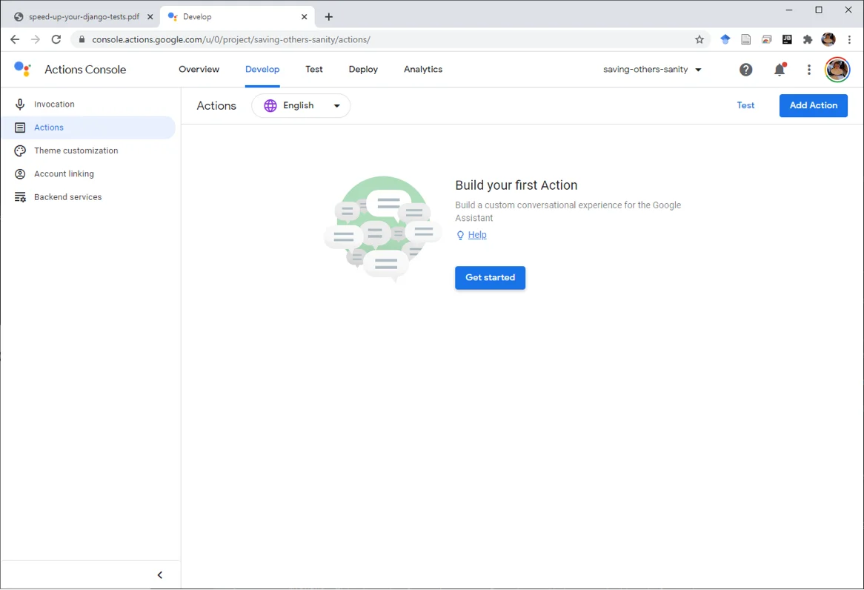Bookmark this page with star icon
Viewport: 864px width, 590px height.
coord(699,39)
